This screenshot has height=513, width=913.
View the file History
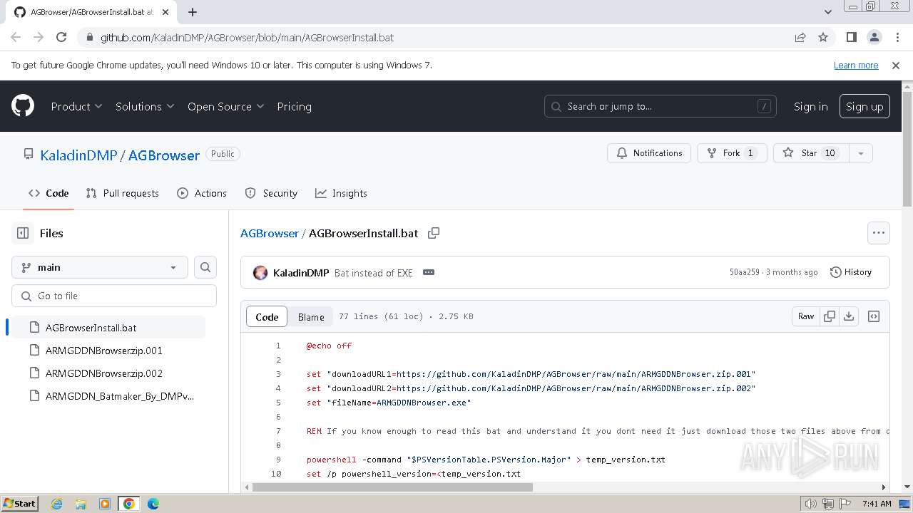pyautogui.click(x=851, y=272)
